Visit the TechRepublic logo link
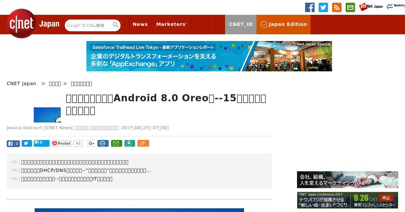This screenshot has width=405, height=212. 396,6
